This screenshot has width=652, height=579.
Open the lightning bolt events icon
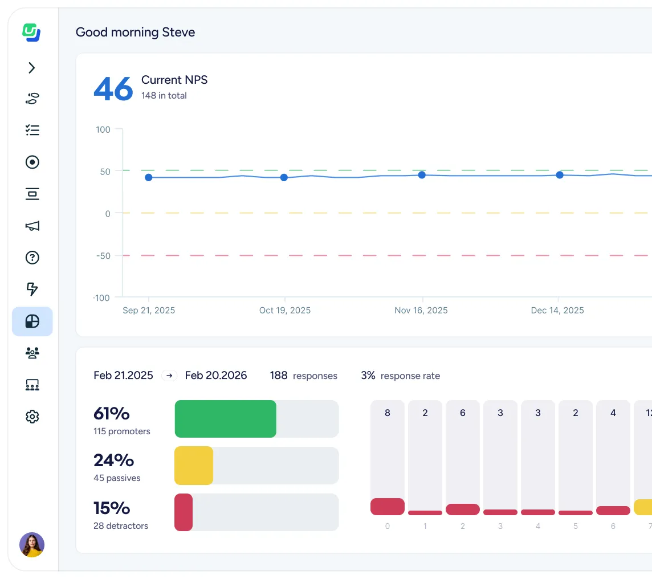click(32, 289)
